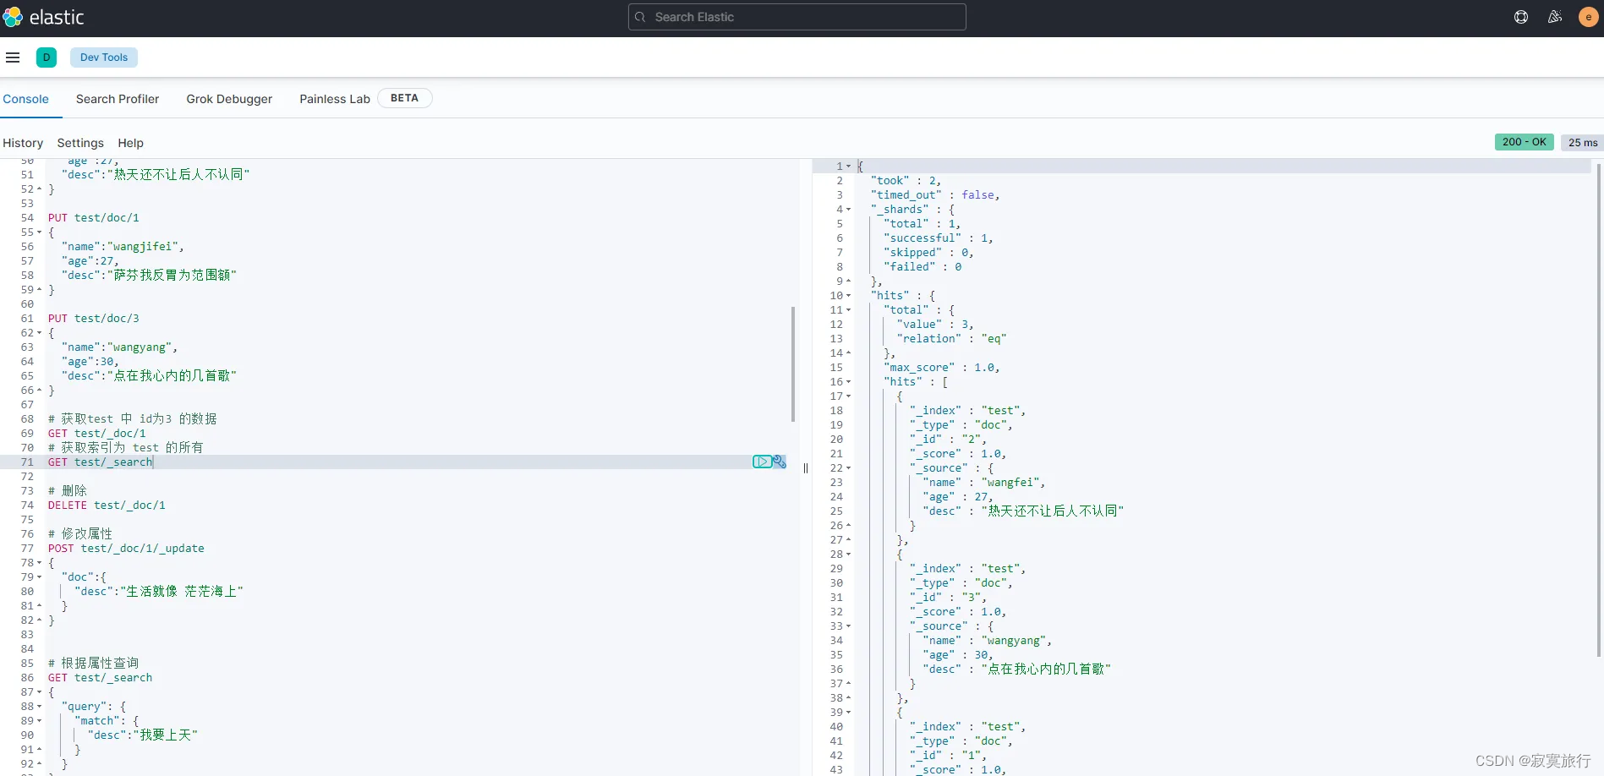Click the editor vertical scrollbar

coord(792,363)
